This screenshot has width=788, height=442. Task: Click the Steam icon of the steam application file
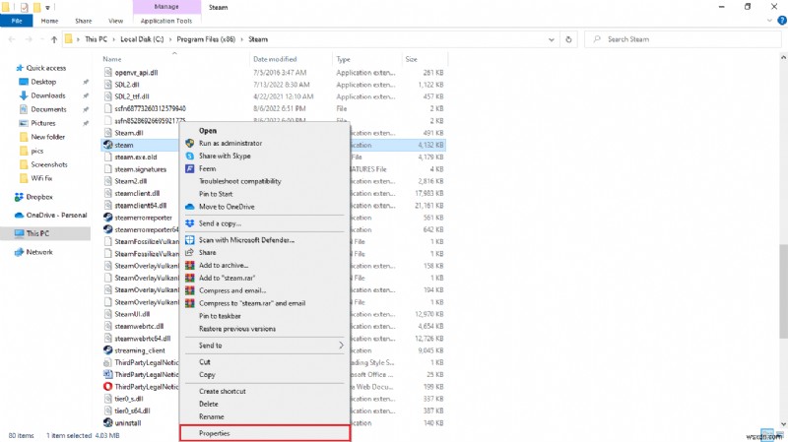pyautogui.click(x=107, y=145)
